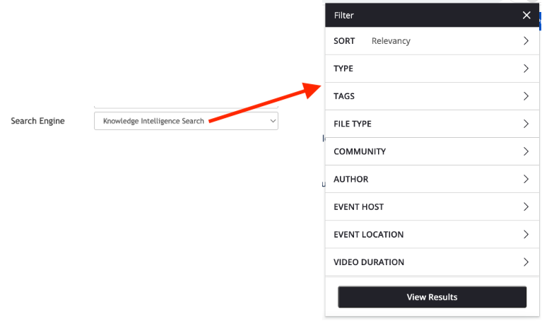Open the Search Engine dropdown

tap(186, 121)
